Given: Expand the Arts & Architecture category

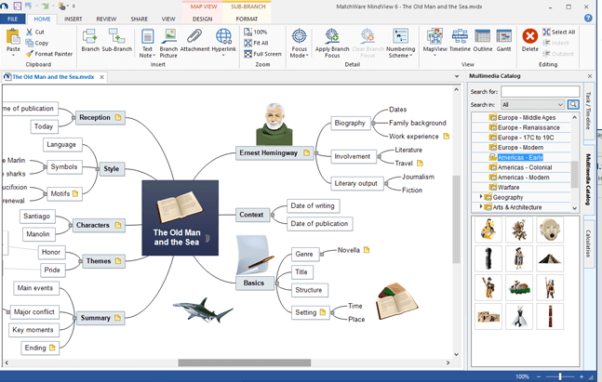Looking at the screenshot, I should 481,207.
